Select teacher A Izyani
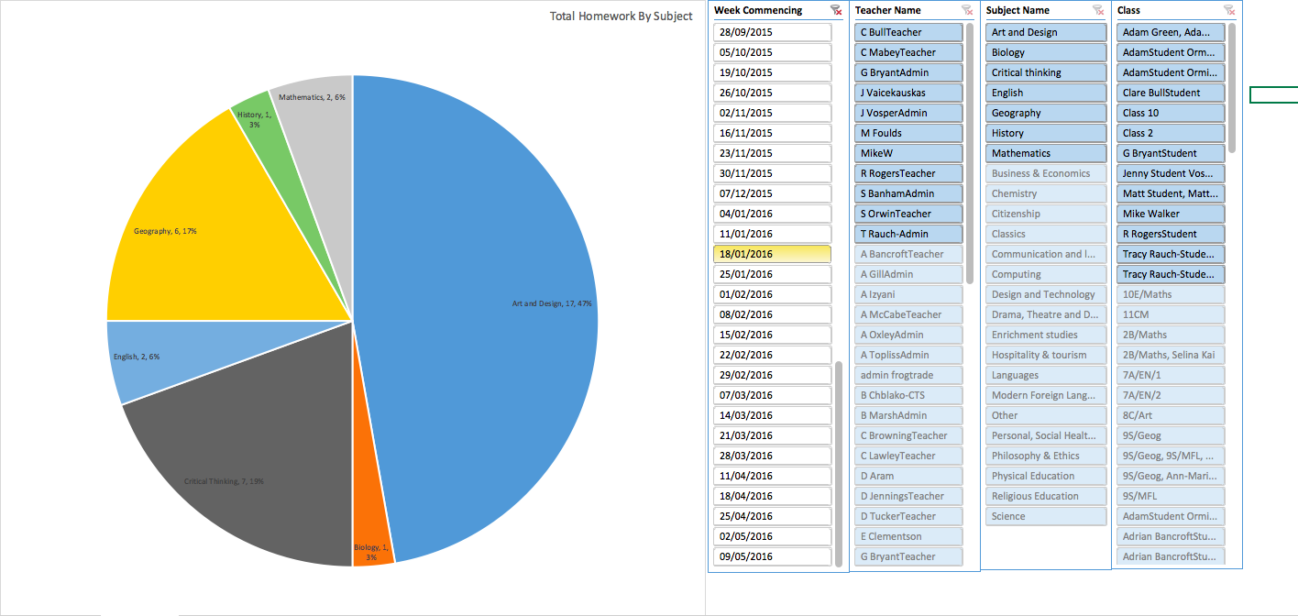1298x616 pixels. click(x=908, y=294)
